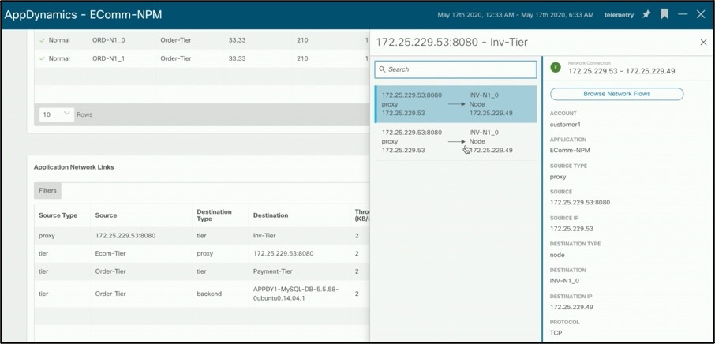Viewport: 715px width, 344px height.
Task: Close the AppDynamics ECOMM-NPM window
Action: pos(701,14)
